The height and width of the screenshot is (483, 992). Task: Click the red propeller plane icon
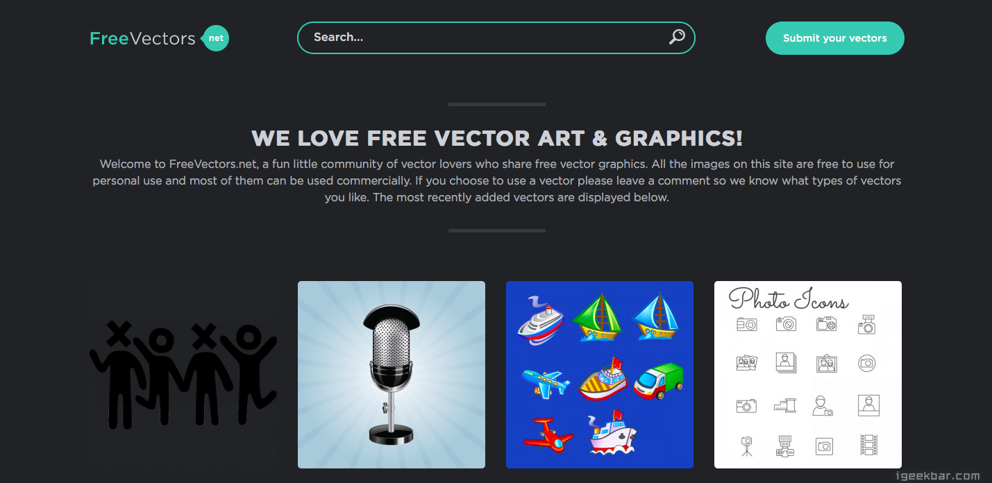point(549,434)
